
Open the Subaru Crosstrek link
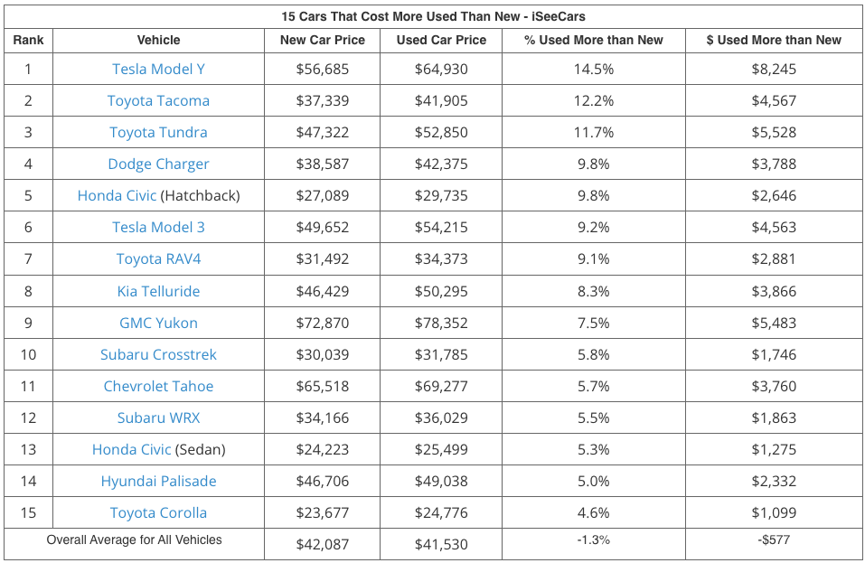[x=158, y=354]
